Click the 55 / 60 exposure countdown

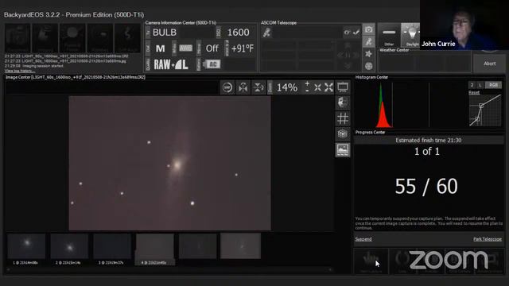click(x=426, y=187)
